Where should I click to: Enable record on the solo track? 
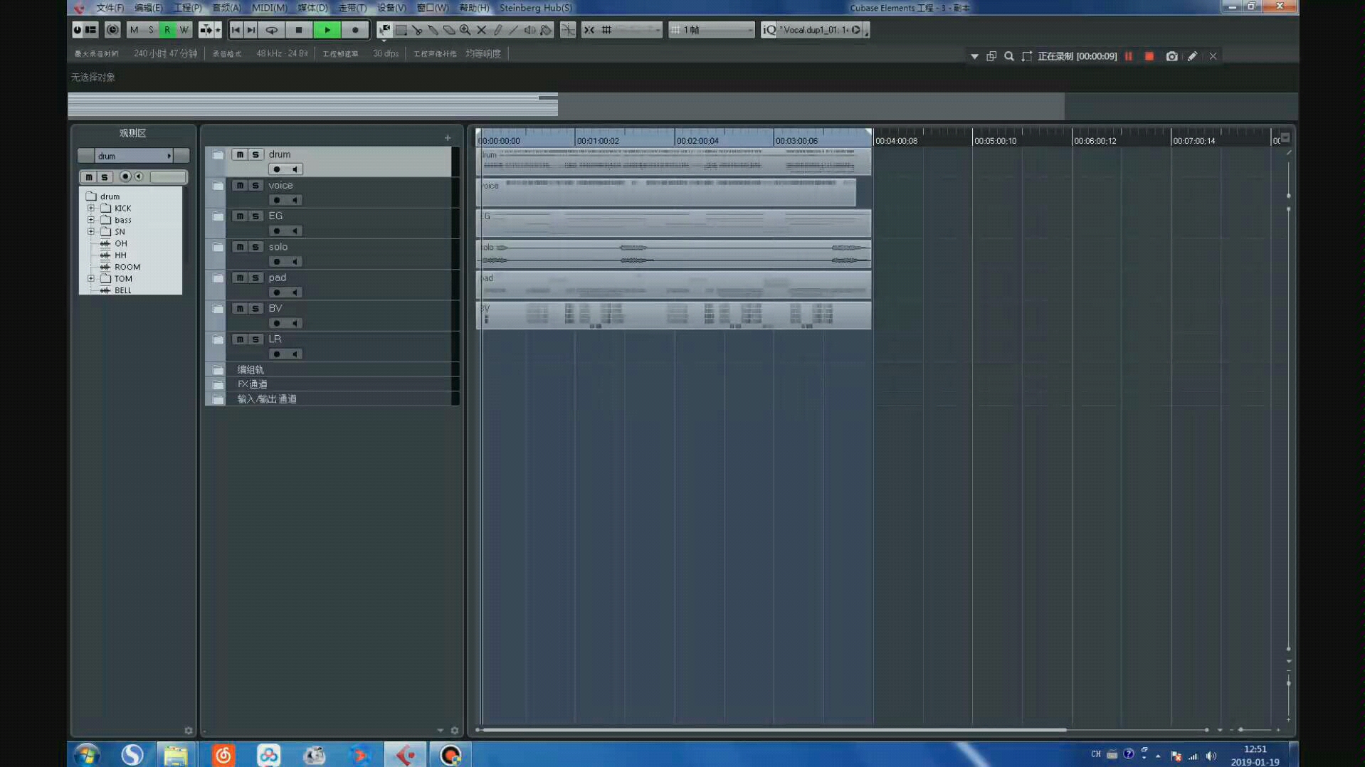coord(277,262)
